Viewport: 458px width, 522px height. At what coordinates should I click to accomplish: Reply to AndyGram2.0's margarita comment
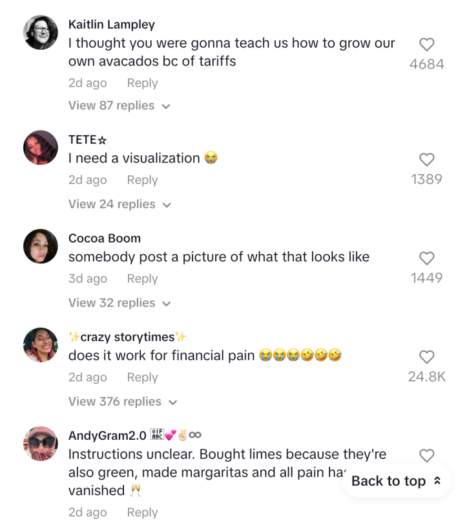point(141,512)
